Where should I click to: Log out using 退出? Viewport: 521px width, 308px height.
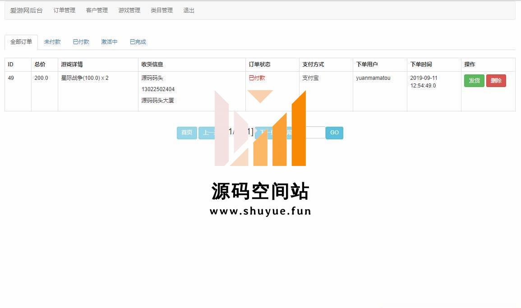[x=189, y=10]
